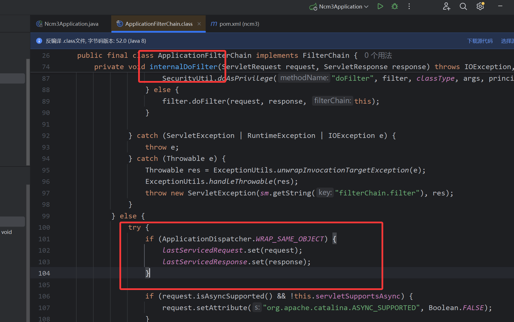
Task: Click the choose sources link at right edge
Action: point(507,41)
